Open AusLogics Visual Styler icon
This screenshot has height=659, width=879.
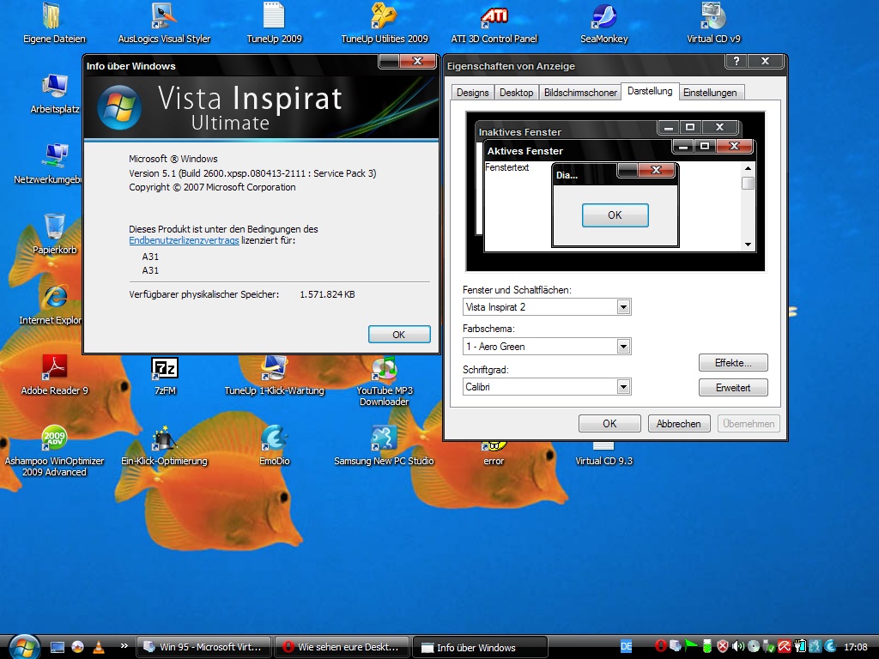point(164,17)
